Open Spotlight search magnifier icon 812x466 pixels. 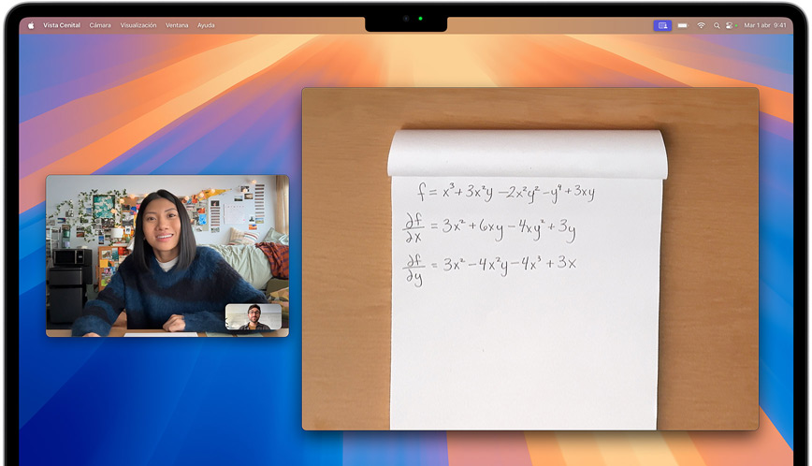[716, 25]
